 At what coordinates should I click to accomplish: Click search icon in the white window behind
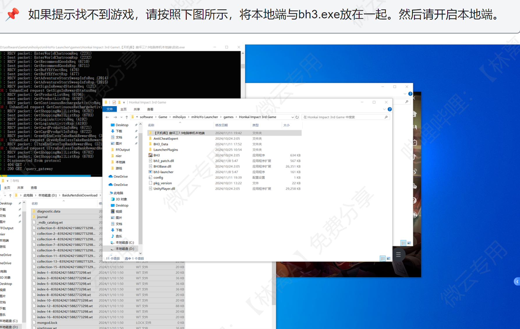(407, 102)
